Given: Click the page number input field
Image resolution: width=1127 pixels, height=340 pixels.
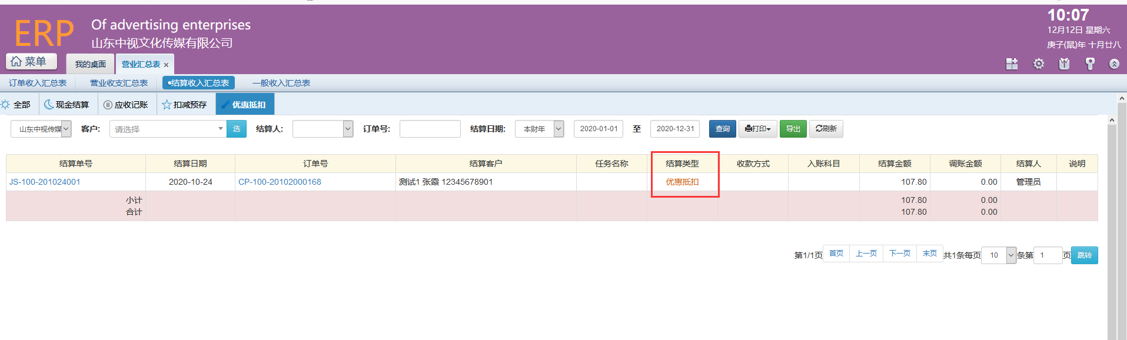Looking at the screenshot, I should (x=1048, y=255).
